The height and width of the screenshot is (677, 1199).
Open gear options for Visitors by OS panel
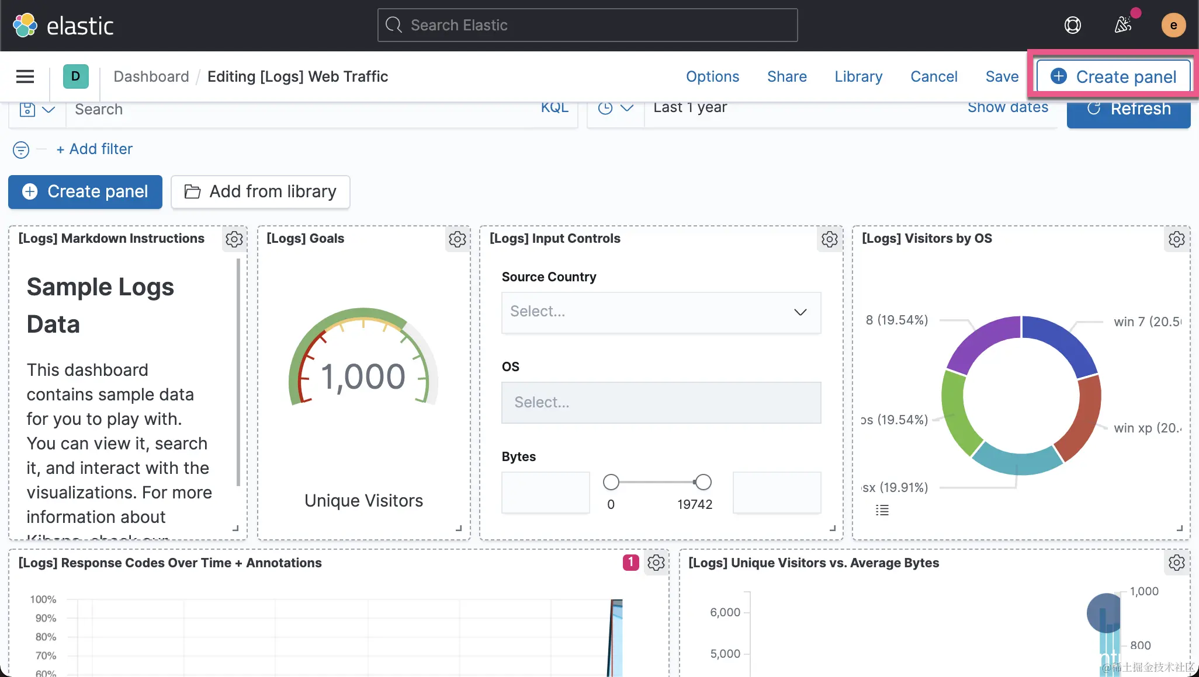tap(1176, 239)
